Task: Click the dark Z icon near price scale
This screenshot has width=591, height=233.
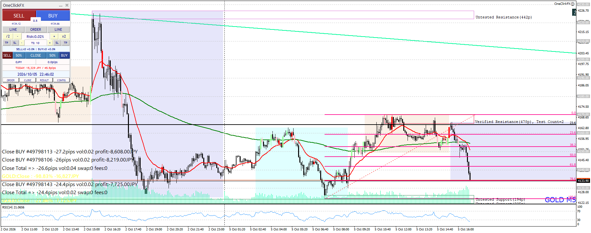Action: pyautogui.click(x=574, y=12)
